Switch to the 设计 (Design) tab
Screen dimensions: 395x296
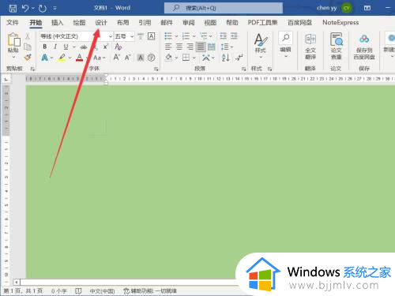click(101, 23)
